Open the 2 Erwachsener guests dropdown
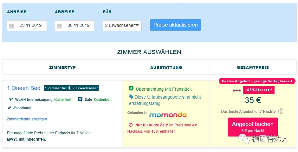 tap(122, 26)
